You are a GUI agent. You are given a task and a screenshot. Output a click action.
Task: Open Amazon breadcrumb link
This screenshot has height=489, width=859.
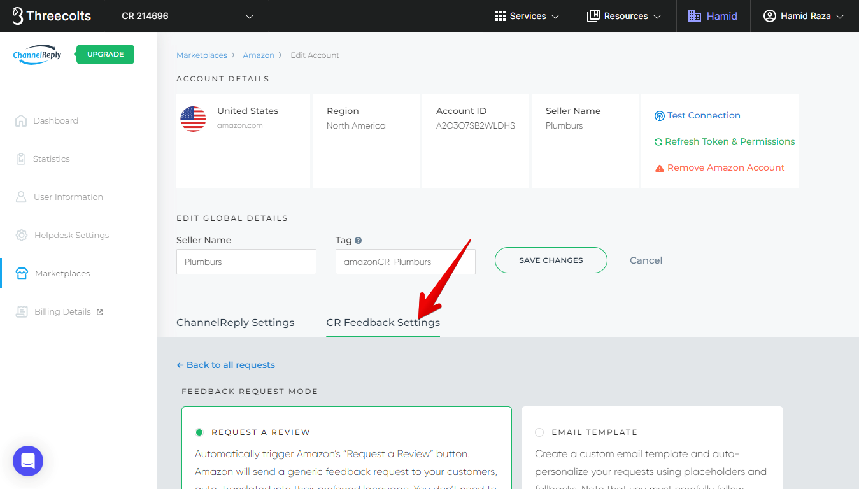pos(259,55)
